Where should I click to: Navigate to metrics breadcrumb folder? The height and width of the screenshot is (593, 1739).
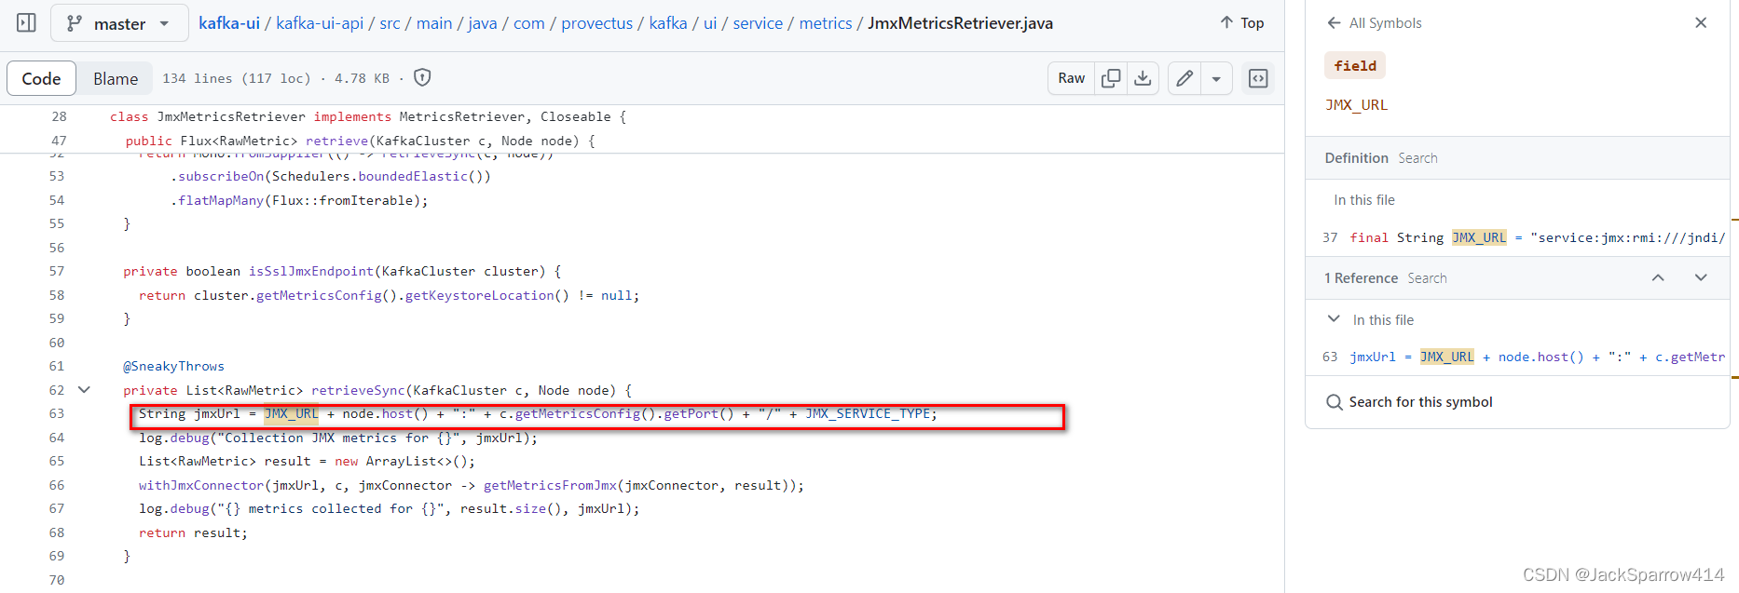pyautogui.click(x=826, y=23)
